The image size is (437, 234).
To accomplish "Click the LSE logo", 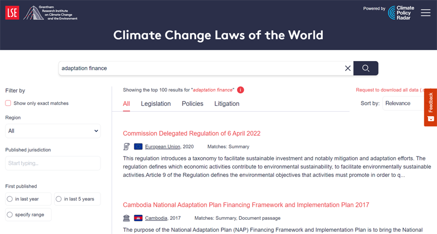I will click(x=12, y=13).
